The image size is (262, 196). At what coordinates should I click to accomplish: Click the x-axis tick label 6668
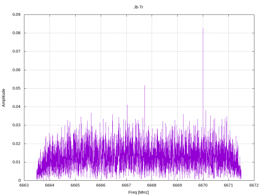152,185
